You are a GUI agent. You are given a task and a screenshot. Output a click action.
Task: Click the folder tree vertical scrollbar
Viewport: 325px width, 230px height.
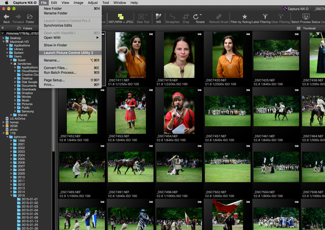[54, 119]
